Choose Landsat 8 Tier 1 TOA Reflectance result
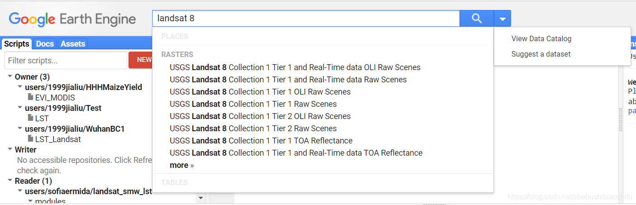This screenshot has width=636, height=205. click(x=261, y=140)
